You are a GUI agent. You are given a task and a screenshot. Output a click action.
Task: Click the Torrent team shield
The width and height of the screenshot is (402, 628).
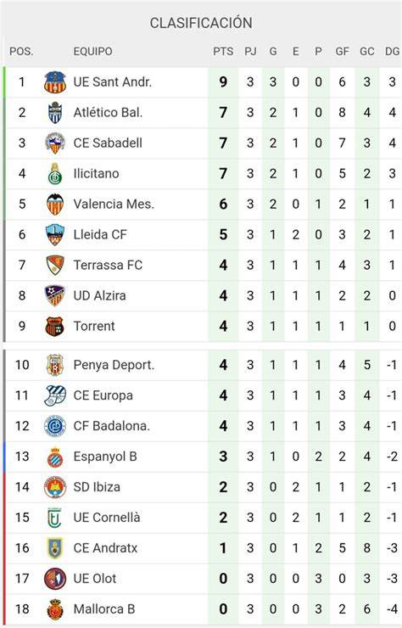click(x=55, y=327)
